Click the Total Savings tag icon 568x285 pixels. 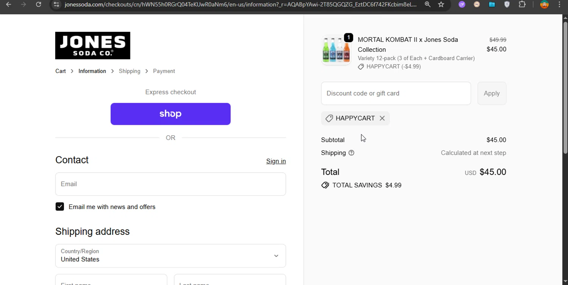click(325, 185)
